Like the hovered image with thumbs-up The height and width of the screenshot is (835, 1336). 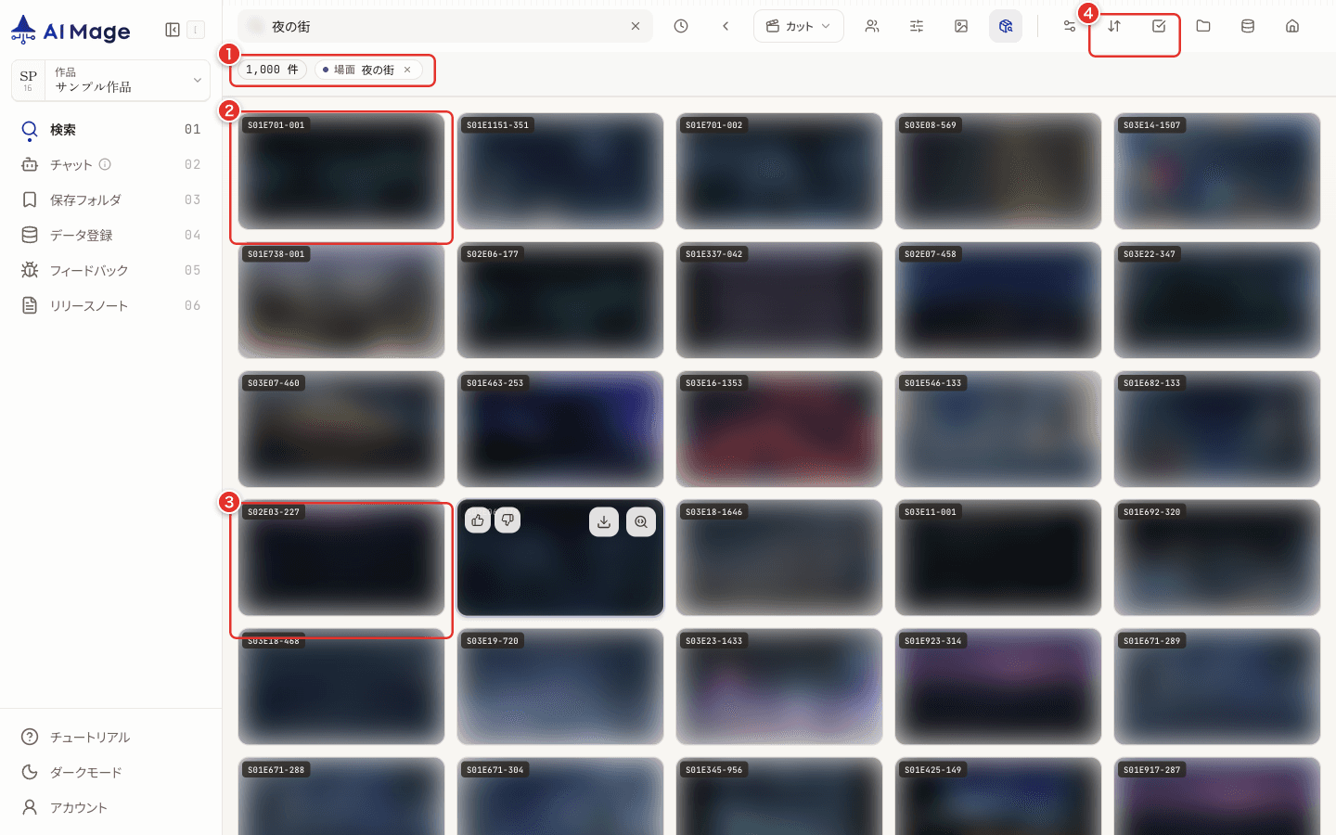tap(478, 520)
